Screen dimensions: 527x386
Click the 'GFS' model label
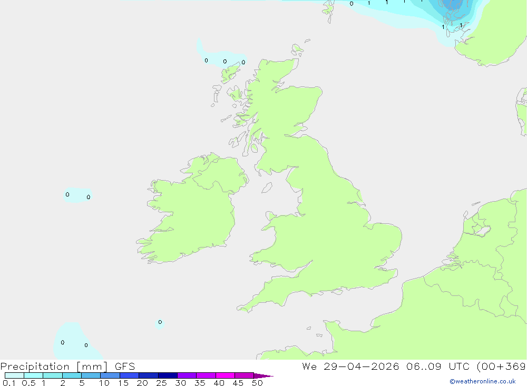tap(125, 367)
